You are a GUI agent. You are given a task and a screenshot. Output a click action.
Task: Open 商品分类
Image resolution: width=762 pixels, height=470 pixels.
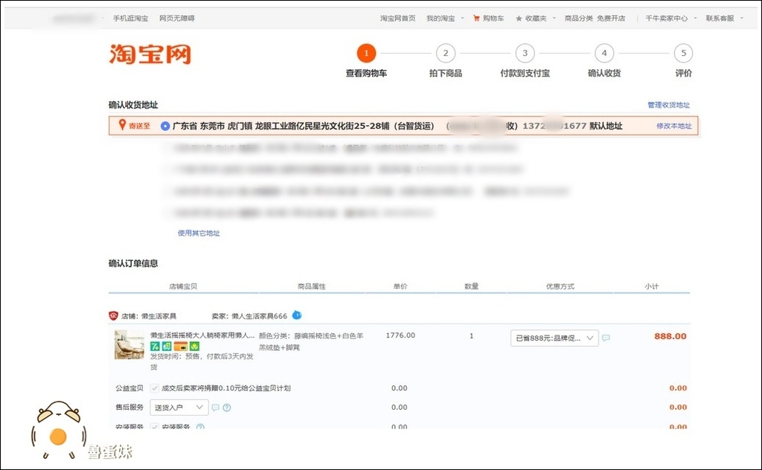(x=578, y=19)
